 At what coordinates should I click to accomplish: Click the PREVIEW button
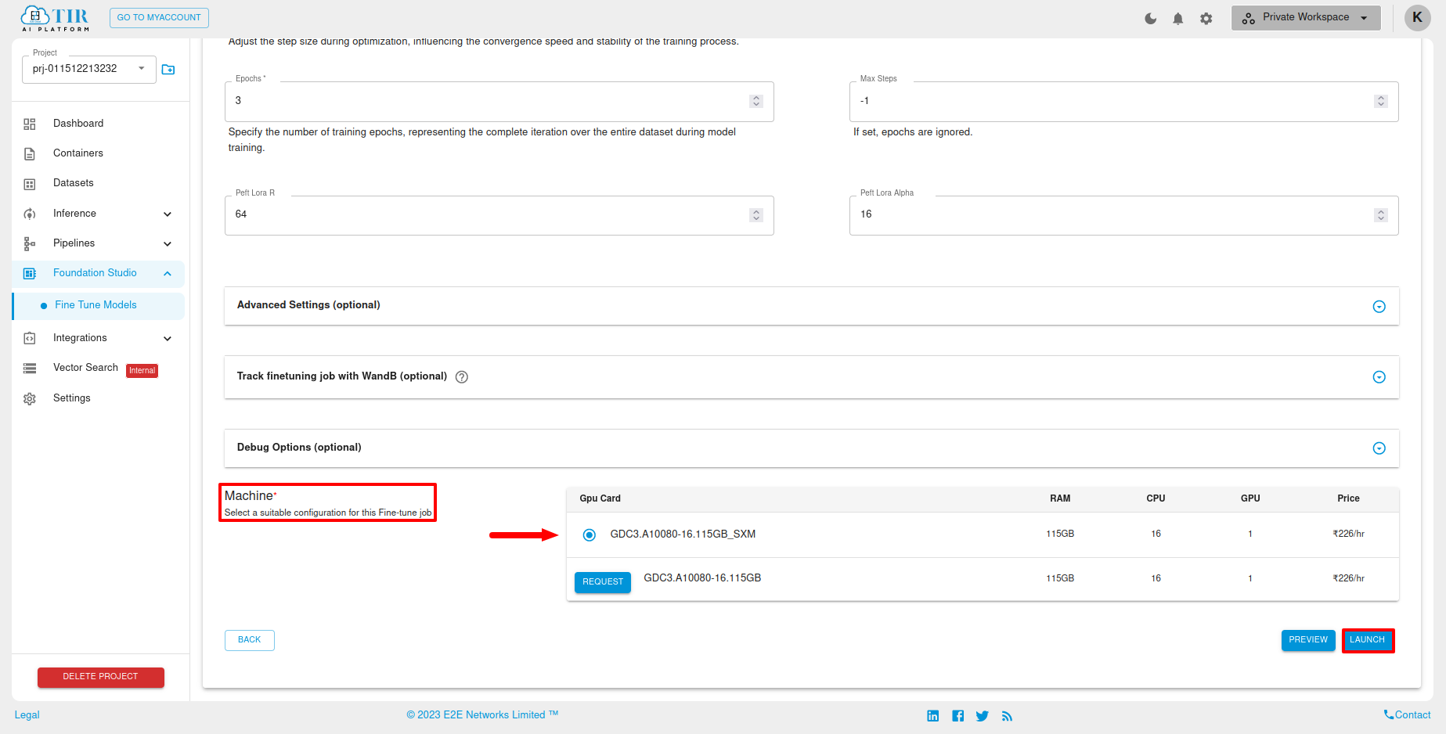pyautogui.click(x=1308, y=640)
